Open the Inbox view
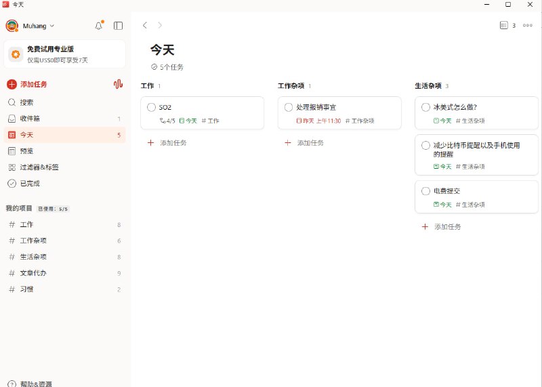This screenshot has height=387, width=542. (64, 119)
